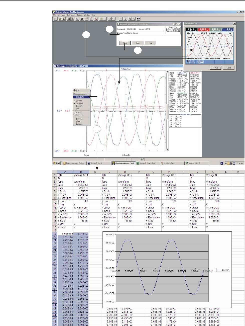Open the Help menu
The image size is (245, 326).
click(x=93, y=15)
